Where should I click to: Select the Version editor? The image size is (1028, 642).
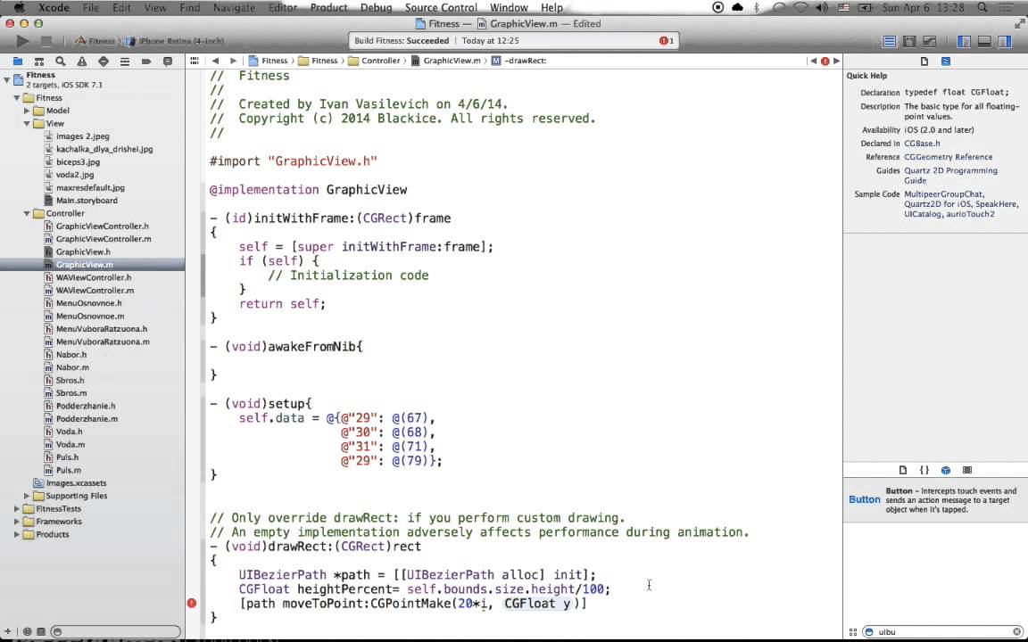click(930, 41)
